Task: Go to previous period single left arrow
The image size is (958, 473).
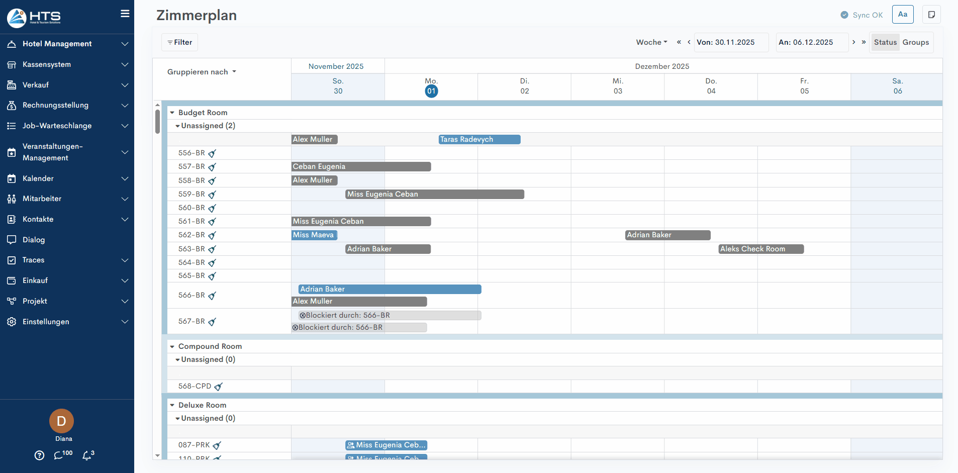Action: pos(689,42)
